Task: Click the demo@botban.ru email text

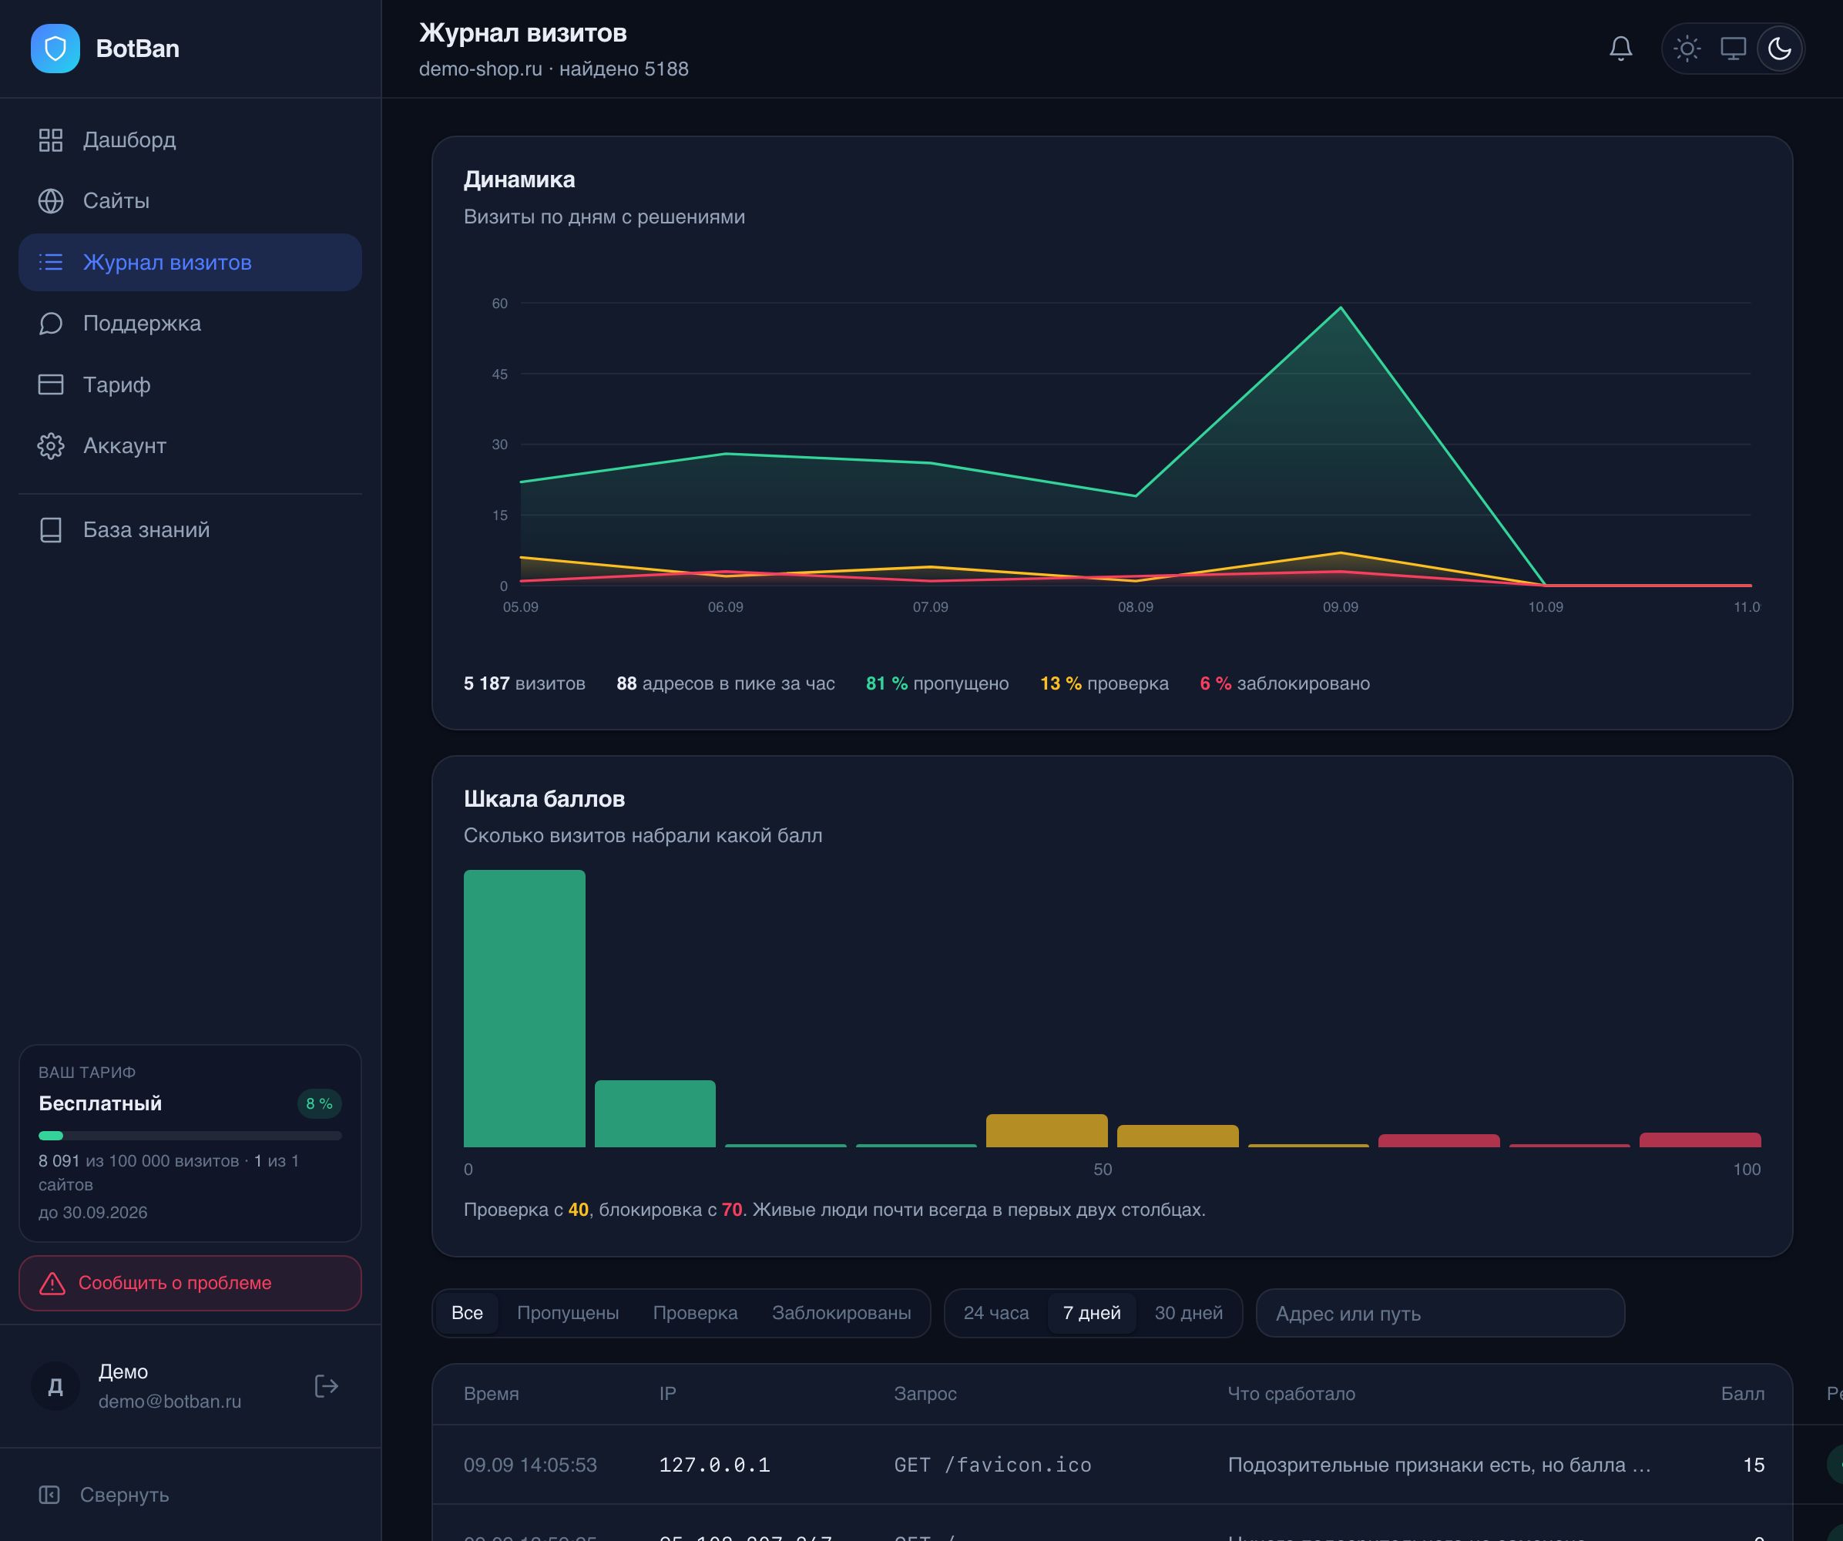Action: coord(170,1402)
